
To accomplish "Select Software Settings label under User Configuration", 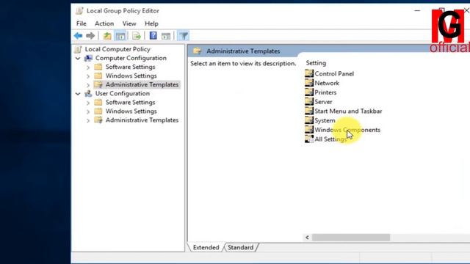I will pyautogui.click(x=131, y=103).
